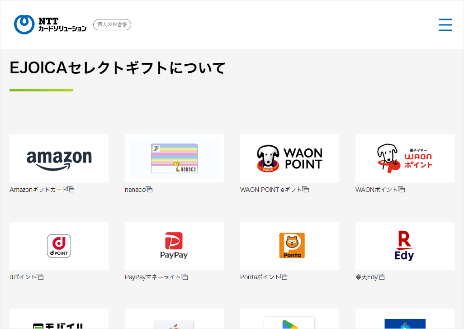Open the Ponta logo tile
Image resolution: width=464 pixels, height=329 pixels.
tap(290, 246)
